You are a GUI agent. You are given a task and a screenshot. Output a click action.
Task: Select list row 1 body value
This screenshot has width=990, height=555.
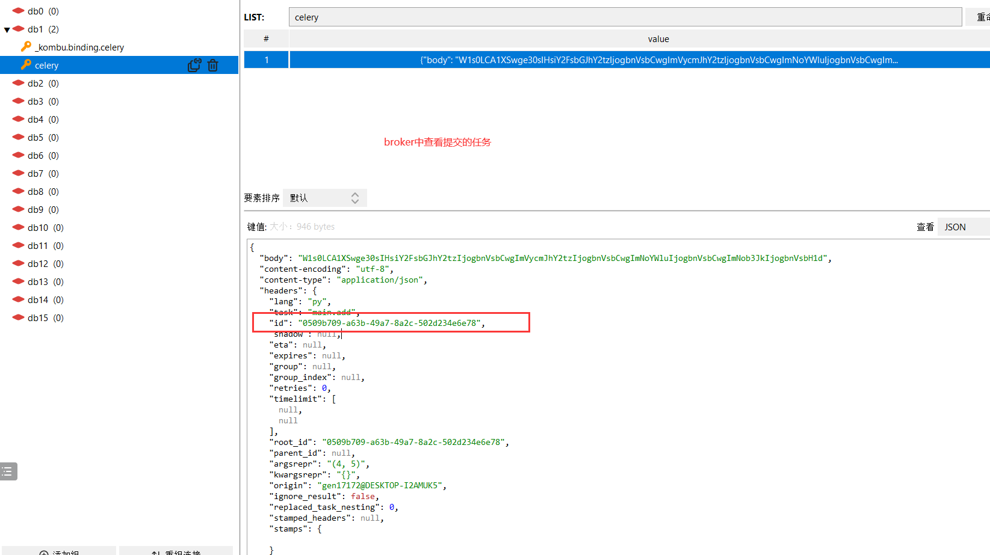pyautogui.click(x=640, y=60)
